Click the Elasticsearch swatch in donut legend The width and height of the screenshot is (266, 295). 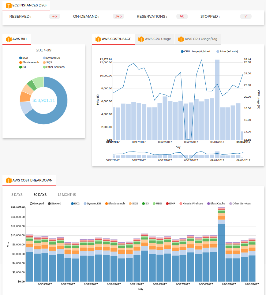21,62
